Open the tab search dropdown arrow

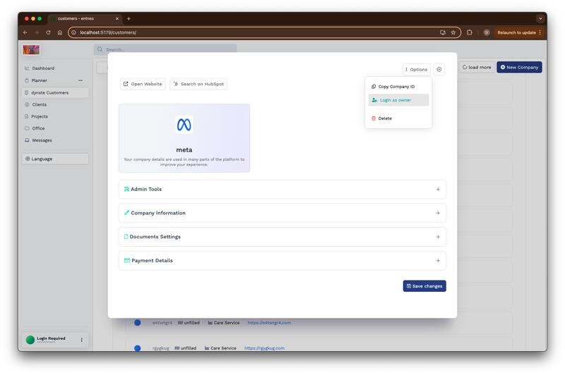540,19
